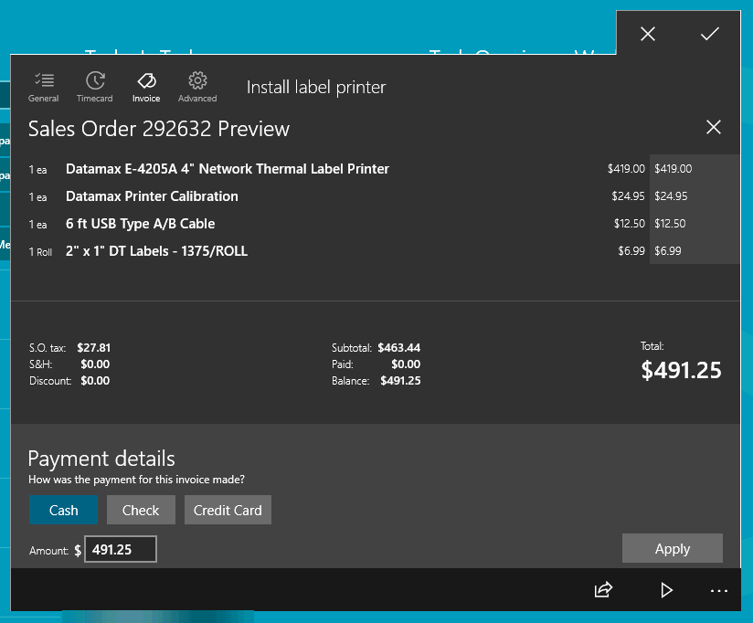
Task: Select the Datamax E-4205A printer line item
Action: click(228, 169)
